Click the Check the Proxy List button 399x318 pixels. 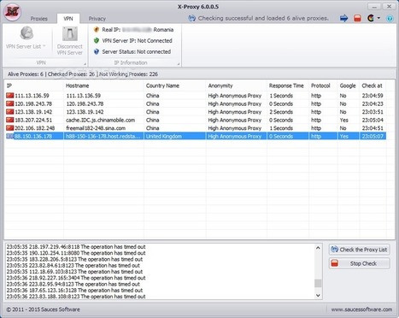pos(359,250)
